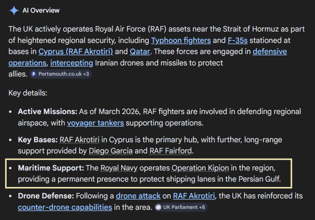The height and width of the screenshot is (220, 315).
Task: Click the Royal Navy term
Action: click(119, 168)
